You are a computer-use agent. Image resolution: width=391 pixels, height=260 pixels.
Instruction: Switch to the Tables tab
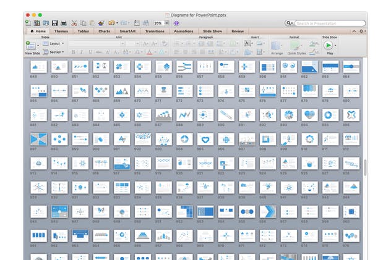click(x=84, y=31)
